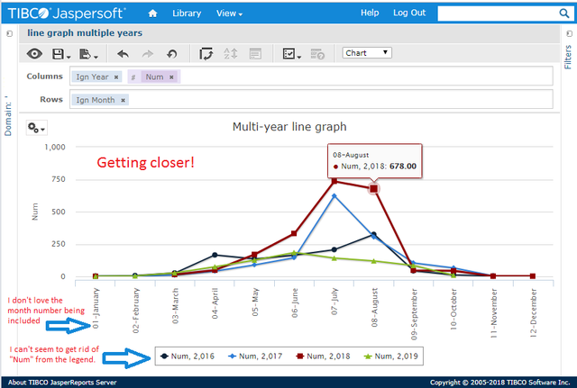Toggle Num, 2,018 legend series
577x388 pixels.
coord(323,356)
